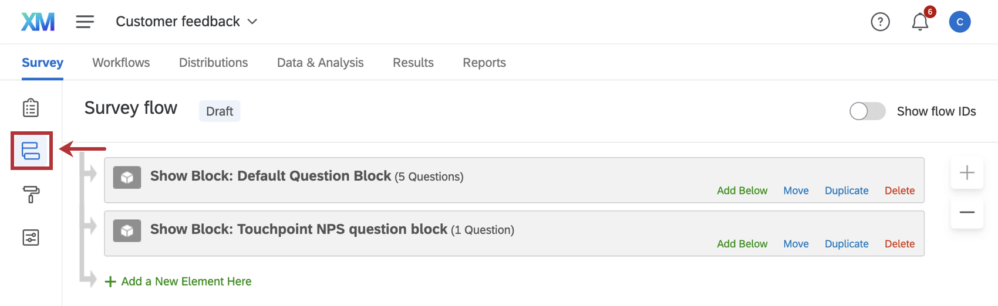Zoom in with the plus button
Image resolution: width=998 pixels, height=306 pixels.
[x=967, y=172]
